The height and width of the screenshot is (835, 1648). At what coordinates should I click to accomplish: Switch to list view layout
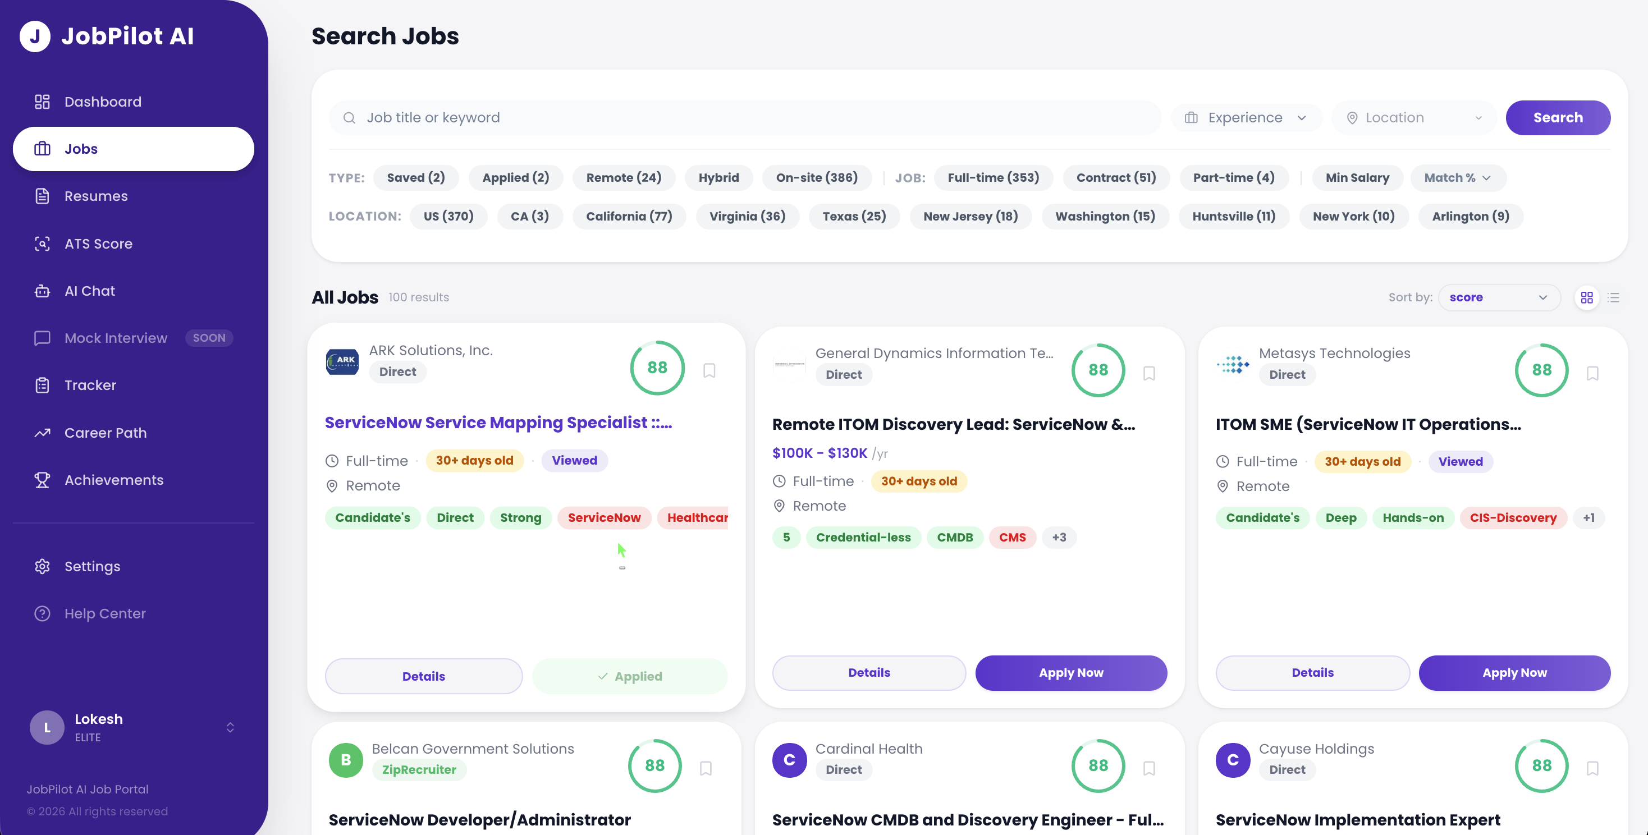1613,297
